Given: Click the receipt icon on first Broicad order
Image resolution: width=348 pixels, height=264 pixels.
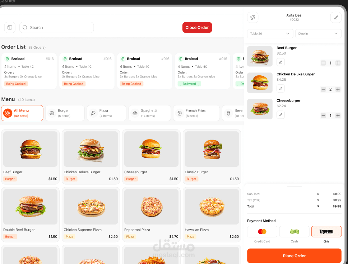Looking at the screenshot, I should pos(7,59).
